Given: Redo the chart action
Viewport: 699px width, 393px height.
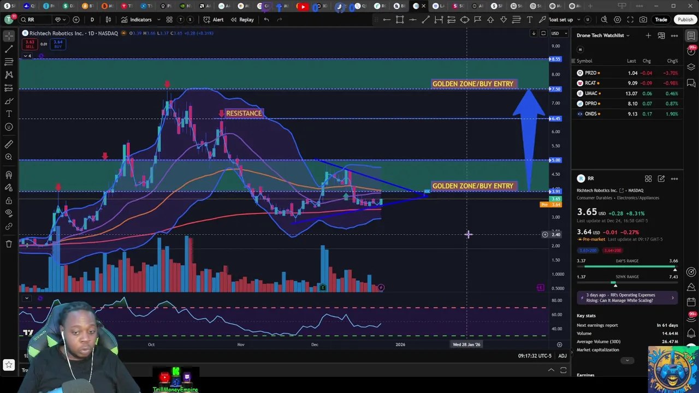Looking at the screenshot, I should [279, 20].
